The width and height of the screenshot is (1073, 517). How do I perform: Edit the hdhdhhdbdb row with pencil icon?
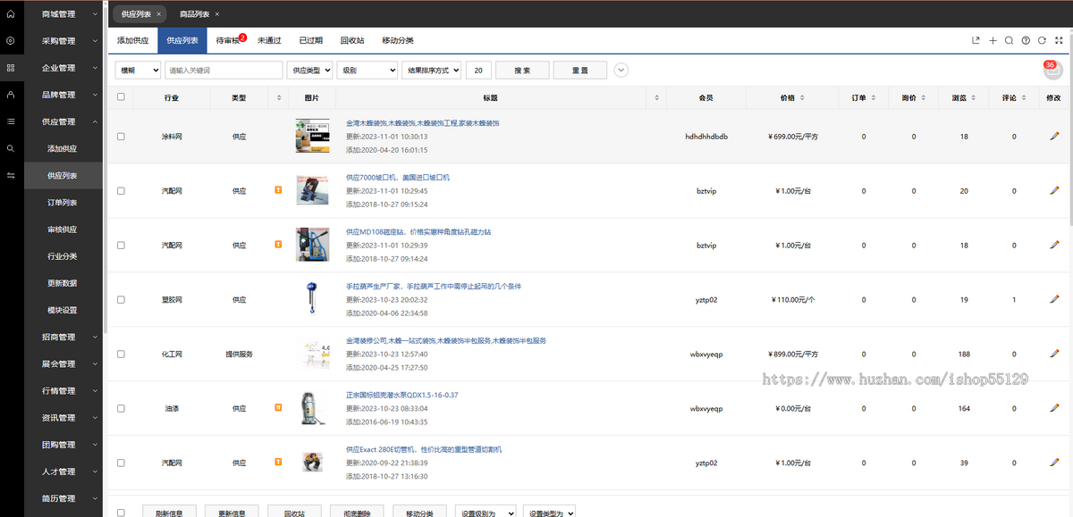pos(1054,136)
